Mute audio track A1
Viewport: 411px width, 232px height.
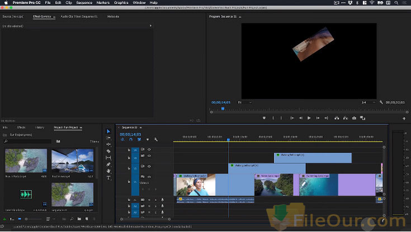(149, 200)
